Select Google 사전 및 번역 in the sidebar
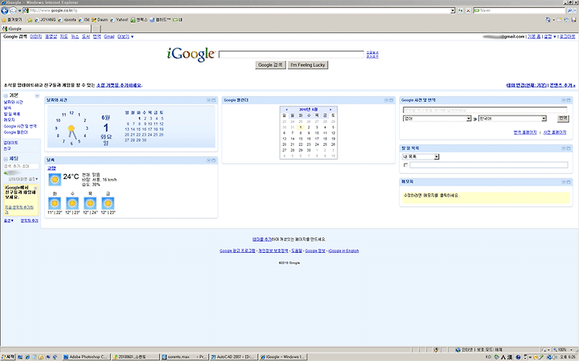Screen dimensions: 579x361 [20, 127]
